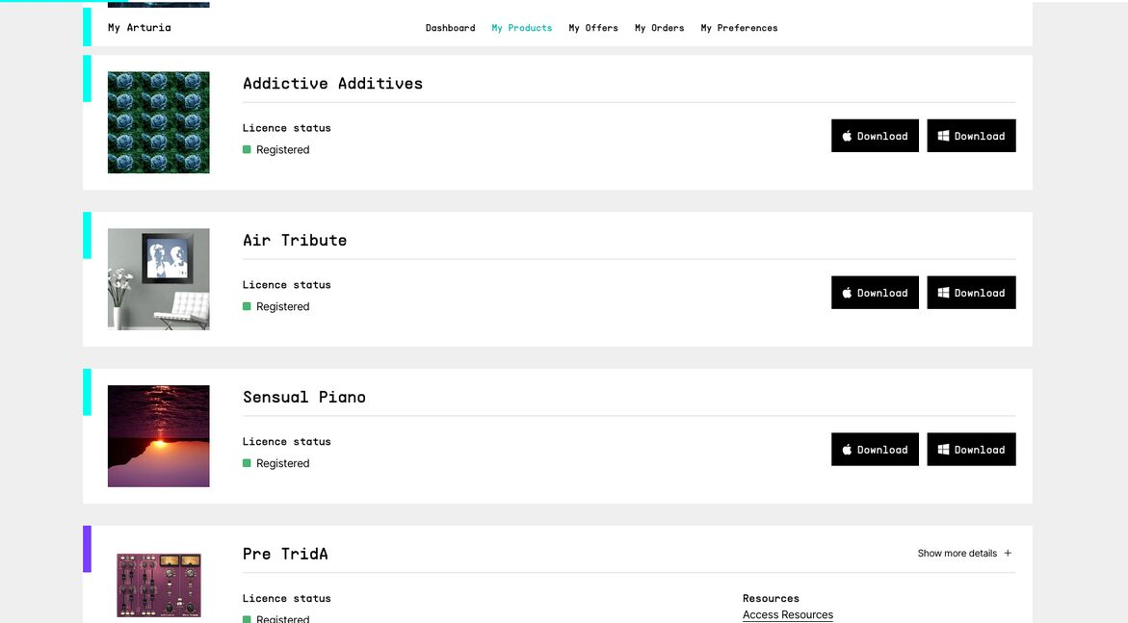Expand Pre TridA with Show more details

pyautogui.click(x=957, y=554)
